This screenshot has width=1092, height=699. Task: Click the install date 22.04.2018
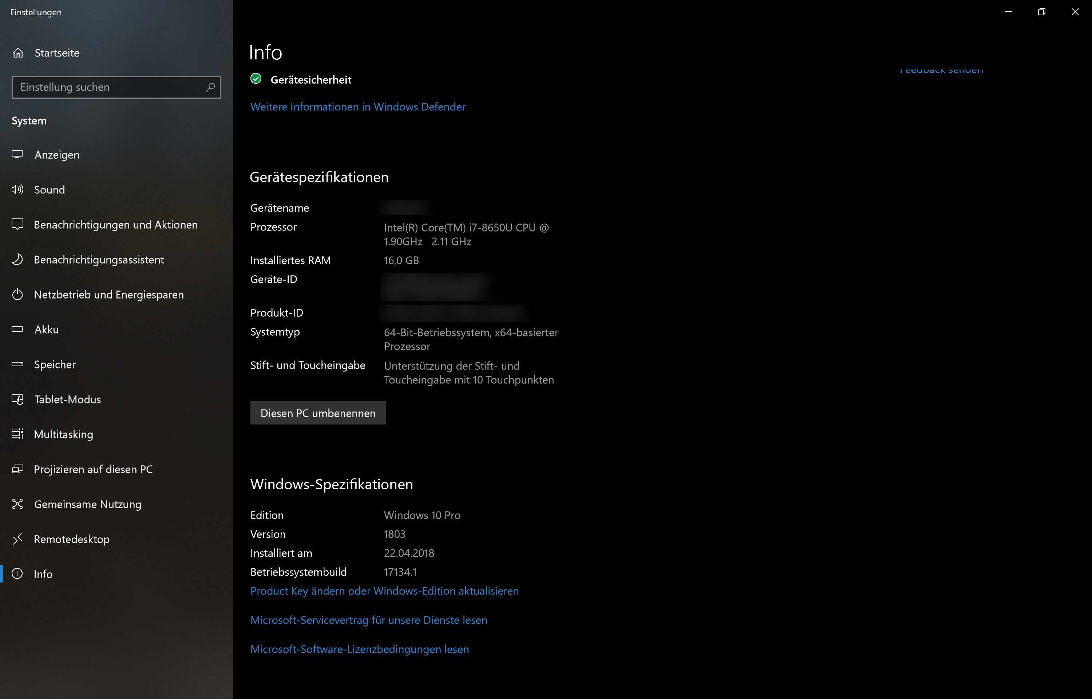click(x=409, y=553)
